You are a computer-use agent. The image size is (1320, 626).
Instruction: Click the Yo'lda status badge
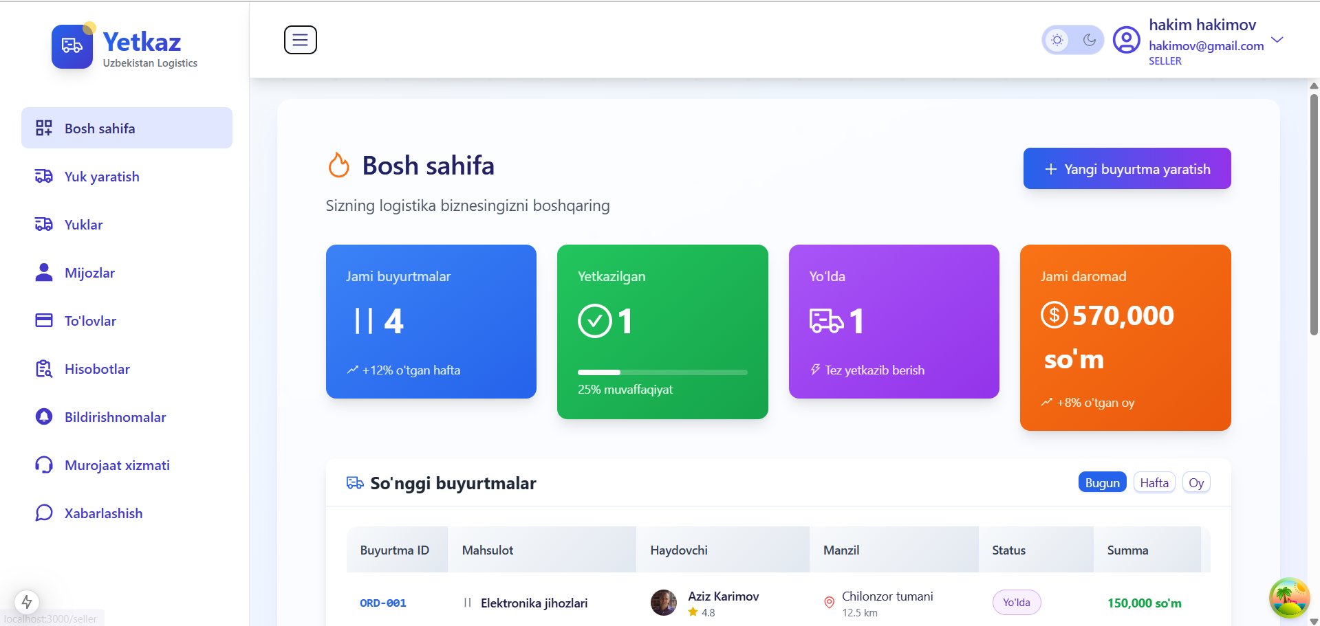[x=1017, y=603]
